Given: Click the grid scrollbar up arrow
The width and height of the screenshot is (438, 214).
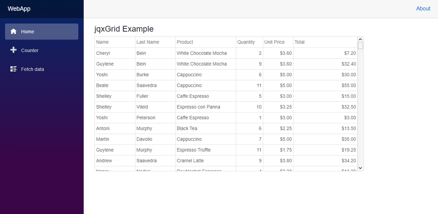Looking at the screenshot, I should point(361,39).
